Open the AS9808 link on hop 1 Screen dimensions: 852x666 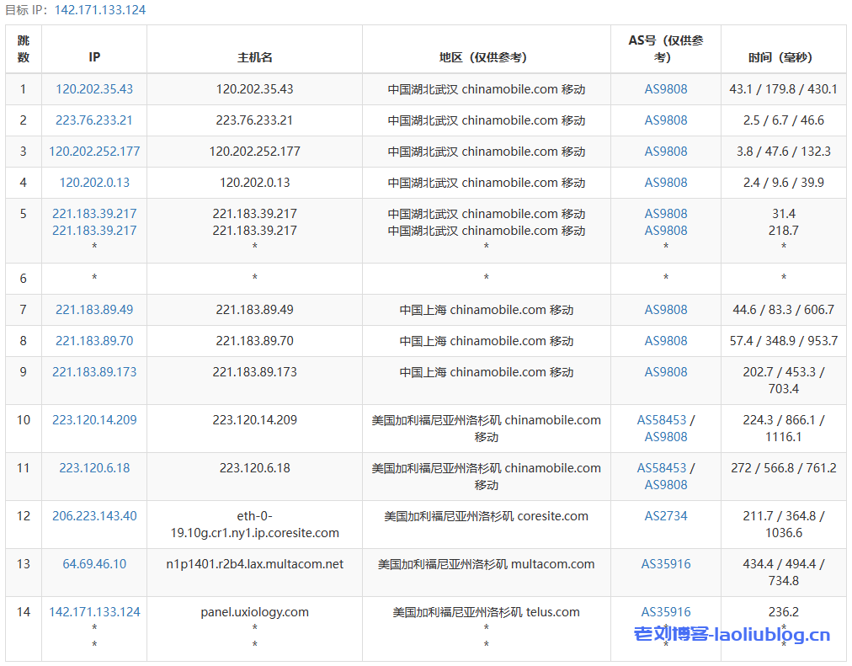[x=664, y=88]
